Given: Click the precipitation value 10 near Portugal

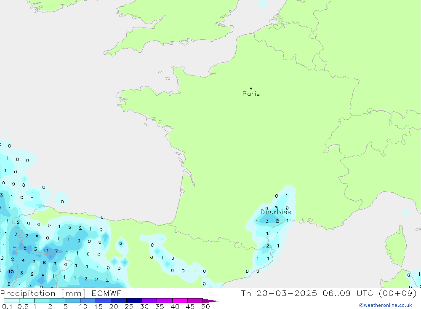Looking at the screenshot, I should (x=11, y=271).
